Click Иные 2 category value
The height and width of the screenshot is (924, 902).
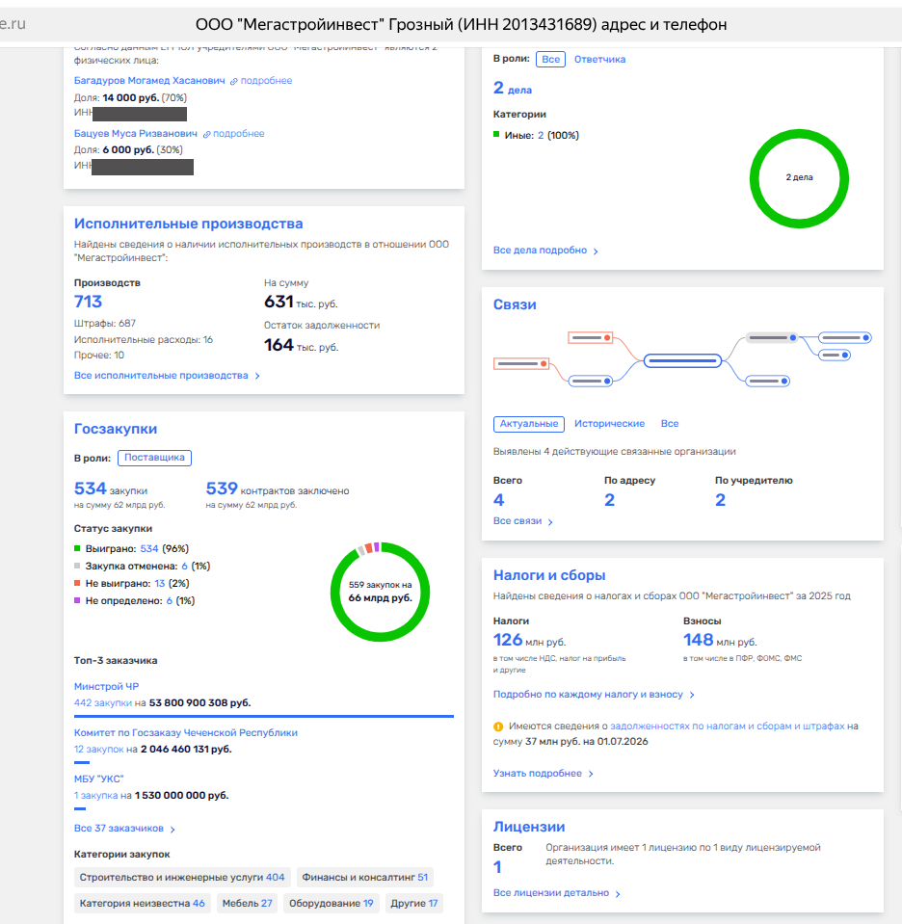point(541,136)
